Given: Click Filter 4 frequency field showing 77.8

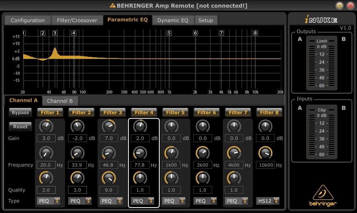Looking at the screenshot, I should 140,165.
